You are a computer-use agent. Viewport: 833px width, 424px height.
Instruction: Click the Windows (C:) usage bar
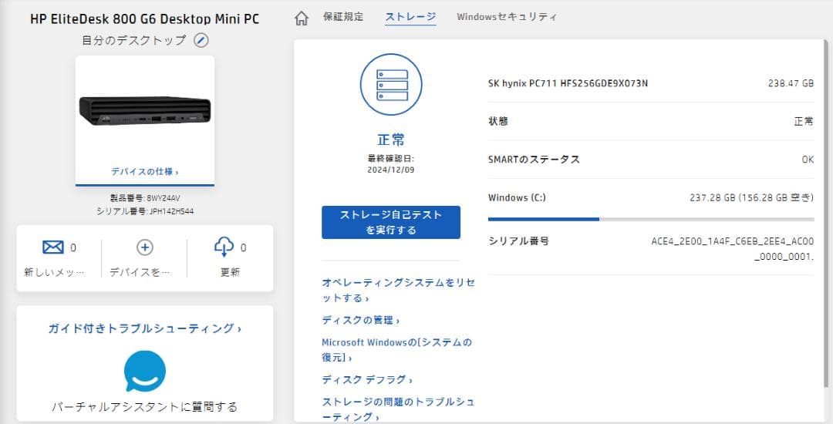tap(651, 219)
